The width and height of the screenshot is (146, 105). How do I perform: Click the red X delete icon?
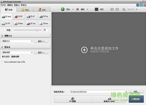pos(77,9)
